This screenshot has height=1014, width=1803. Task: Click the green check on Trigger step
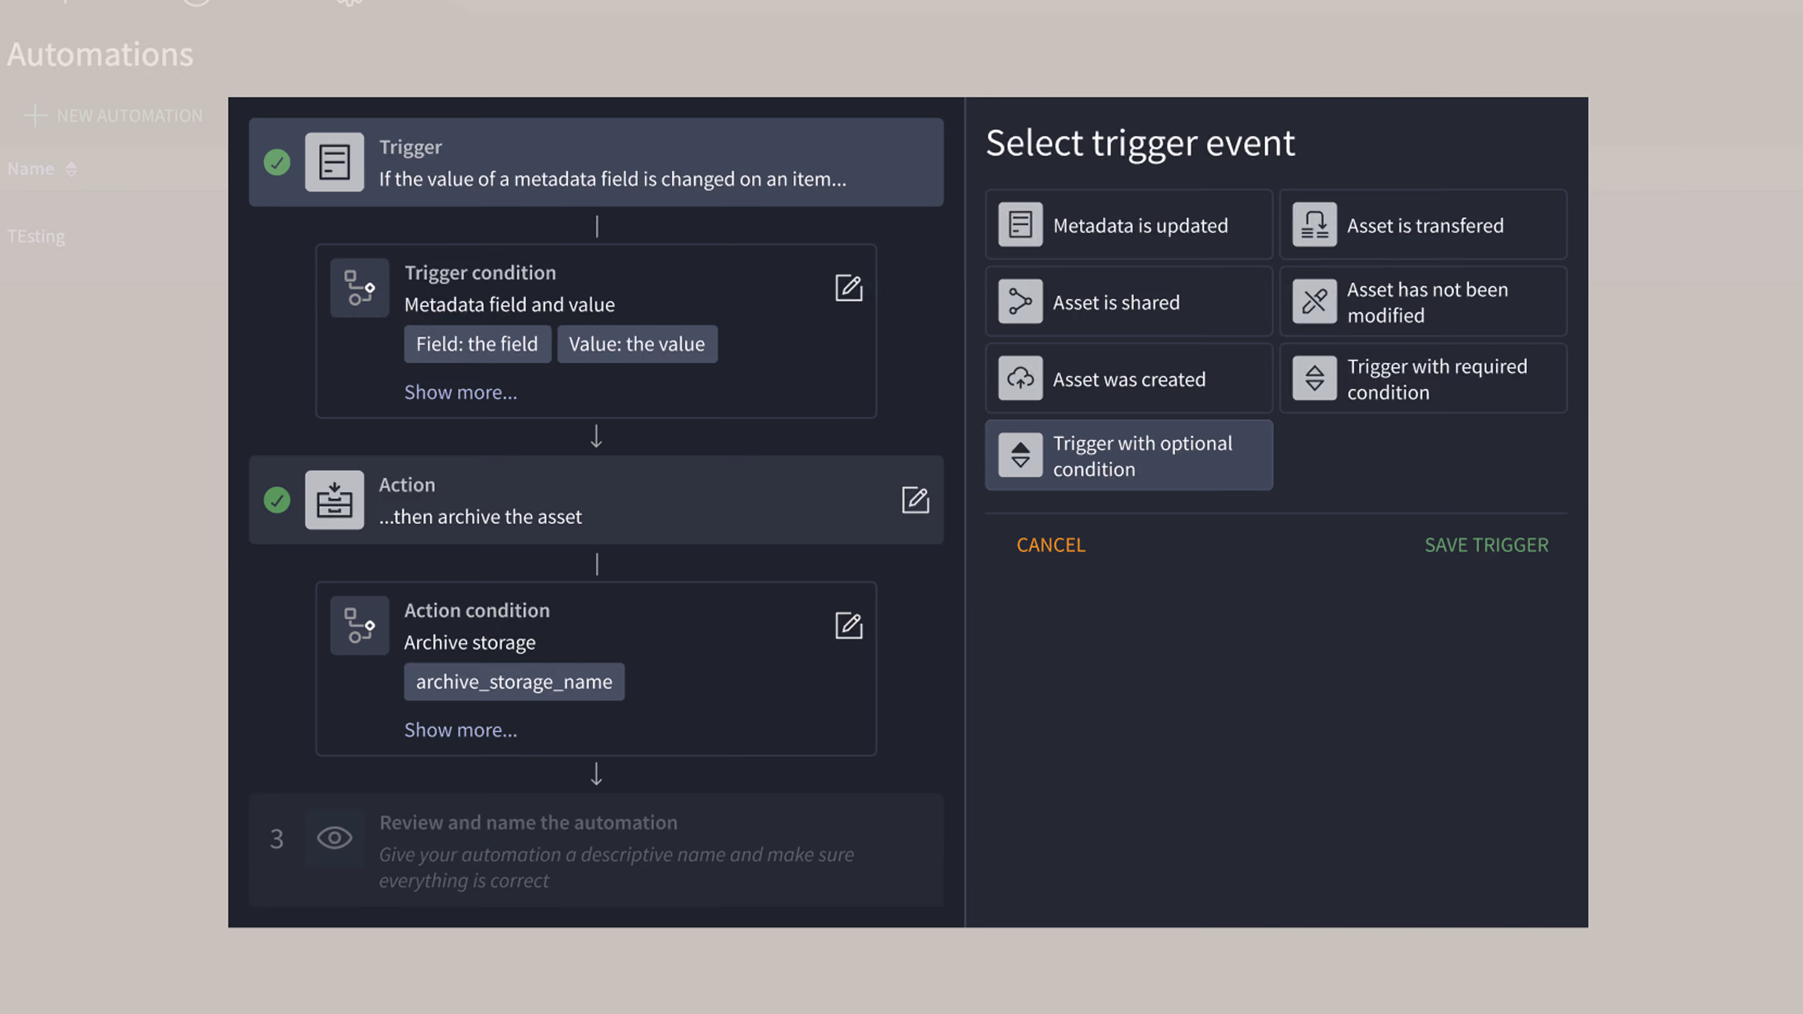click(277, 162)
